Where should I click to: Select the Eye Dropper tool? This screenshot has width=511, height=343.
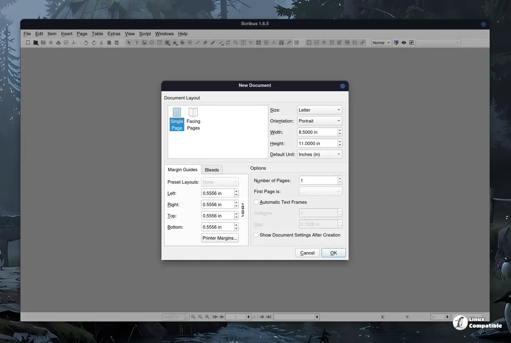(289, 43)
